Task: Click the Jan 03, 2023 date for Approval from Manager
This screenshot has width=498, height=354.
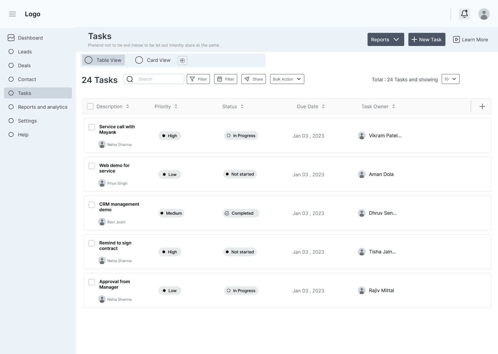Action: pos(308,291)
